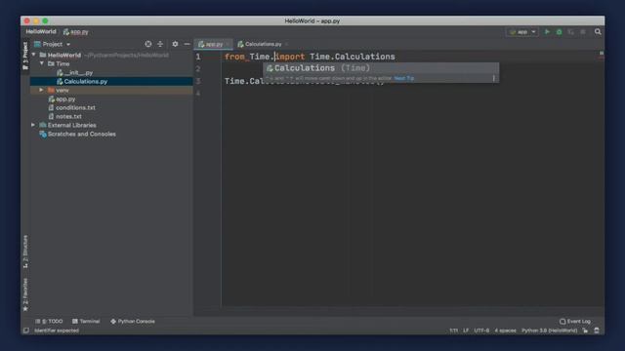Toggle the Project side tool window tab

pos(25,56)
